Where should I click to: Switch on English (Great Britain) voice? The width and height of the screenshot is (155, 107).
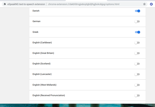(137, 53)
